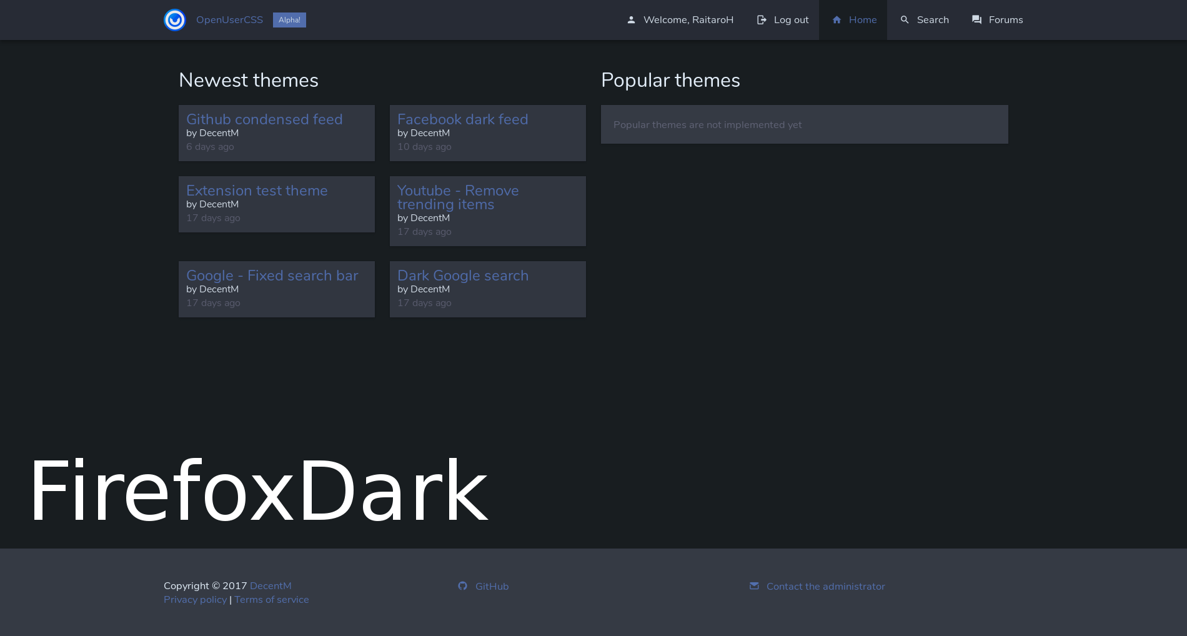This screenshot has width=1187, height=636.
Task: Open the Terms of service link
Action: (272, 600)
